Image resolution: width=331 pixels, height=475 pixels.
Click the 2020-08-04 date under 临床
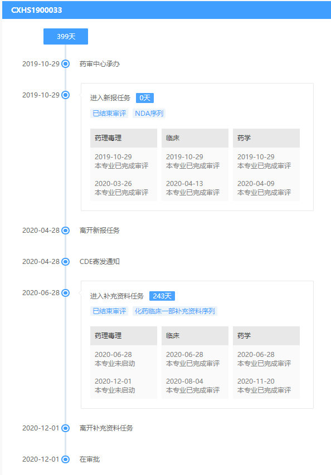click(184, 381)
